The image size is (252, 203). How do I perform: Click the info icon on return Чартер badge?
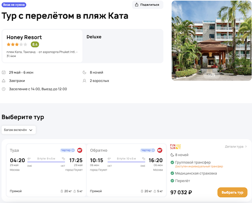pyautogui.click(x=154, y=150)
